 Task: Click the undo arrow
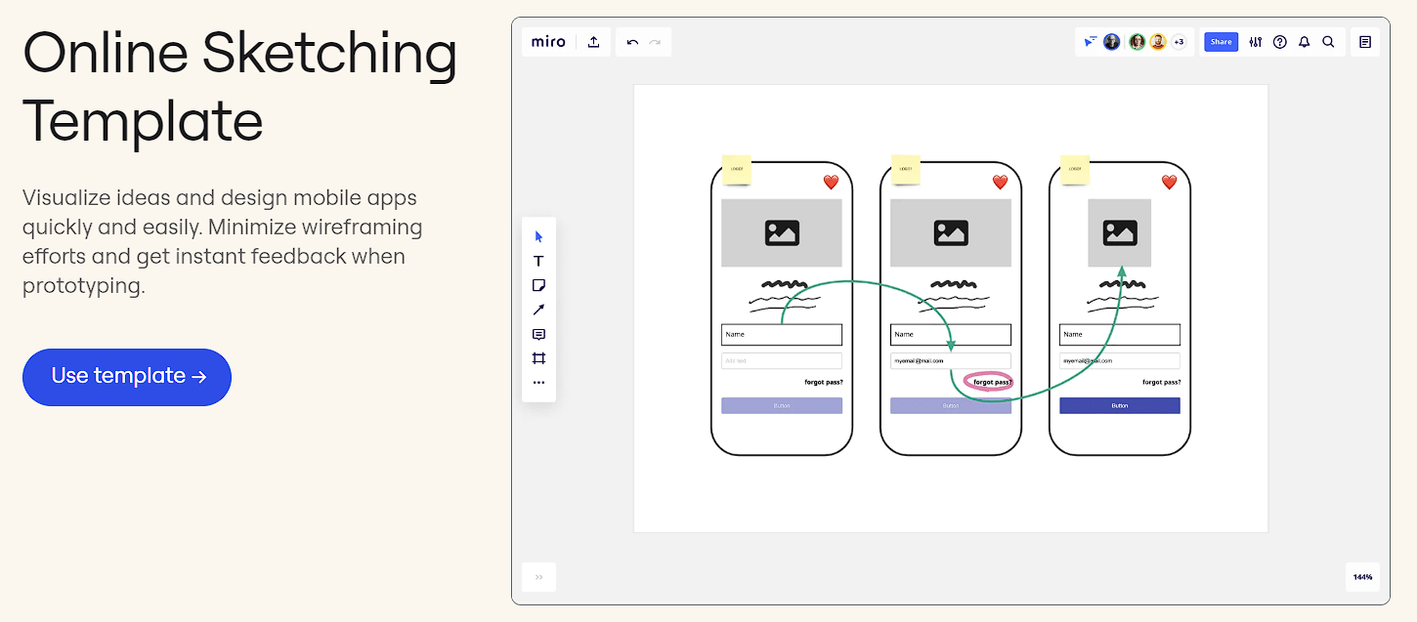click(632, 42)
